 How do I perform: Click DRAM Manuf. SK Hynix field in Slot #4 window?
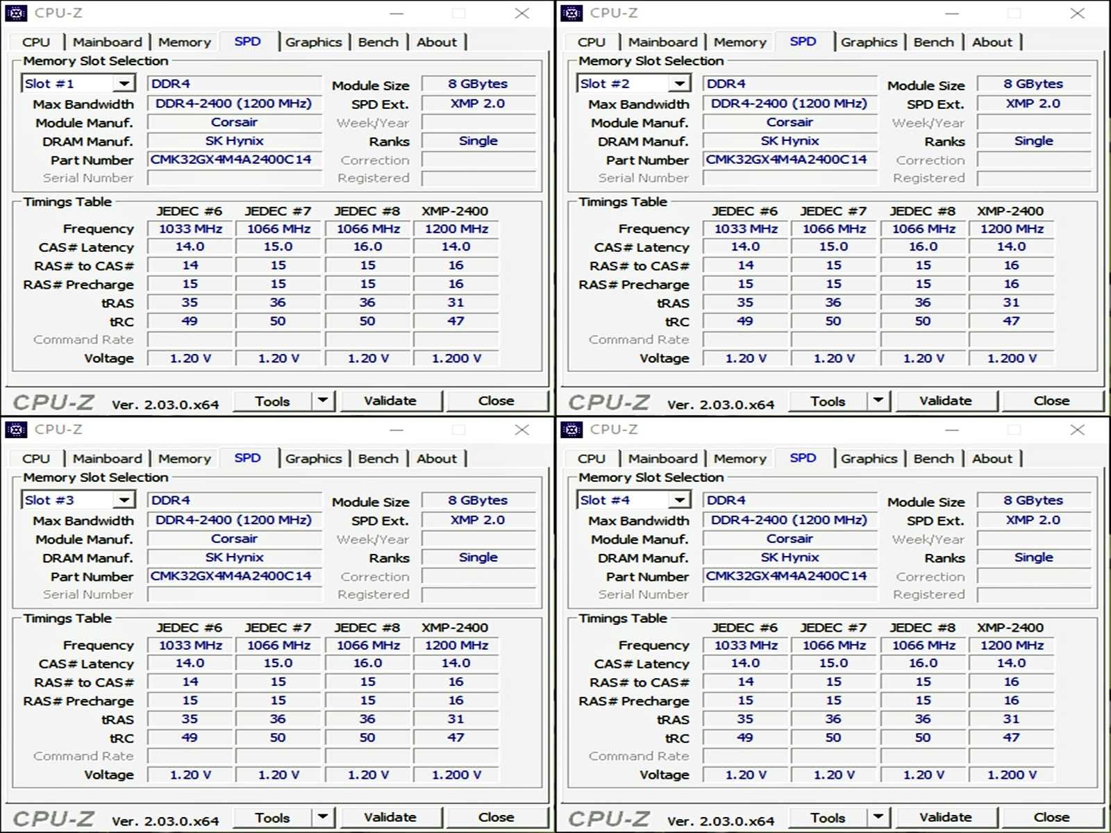790,557
